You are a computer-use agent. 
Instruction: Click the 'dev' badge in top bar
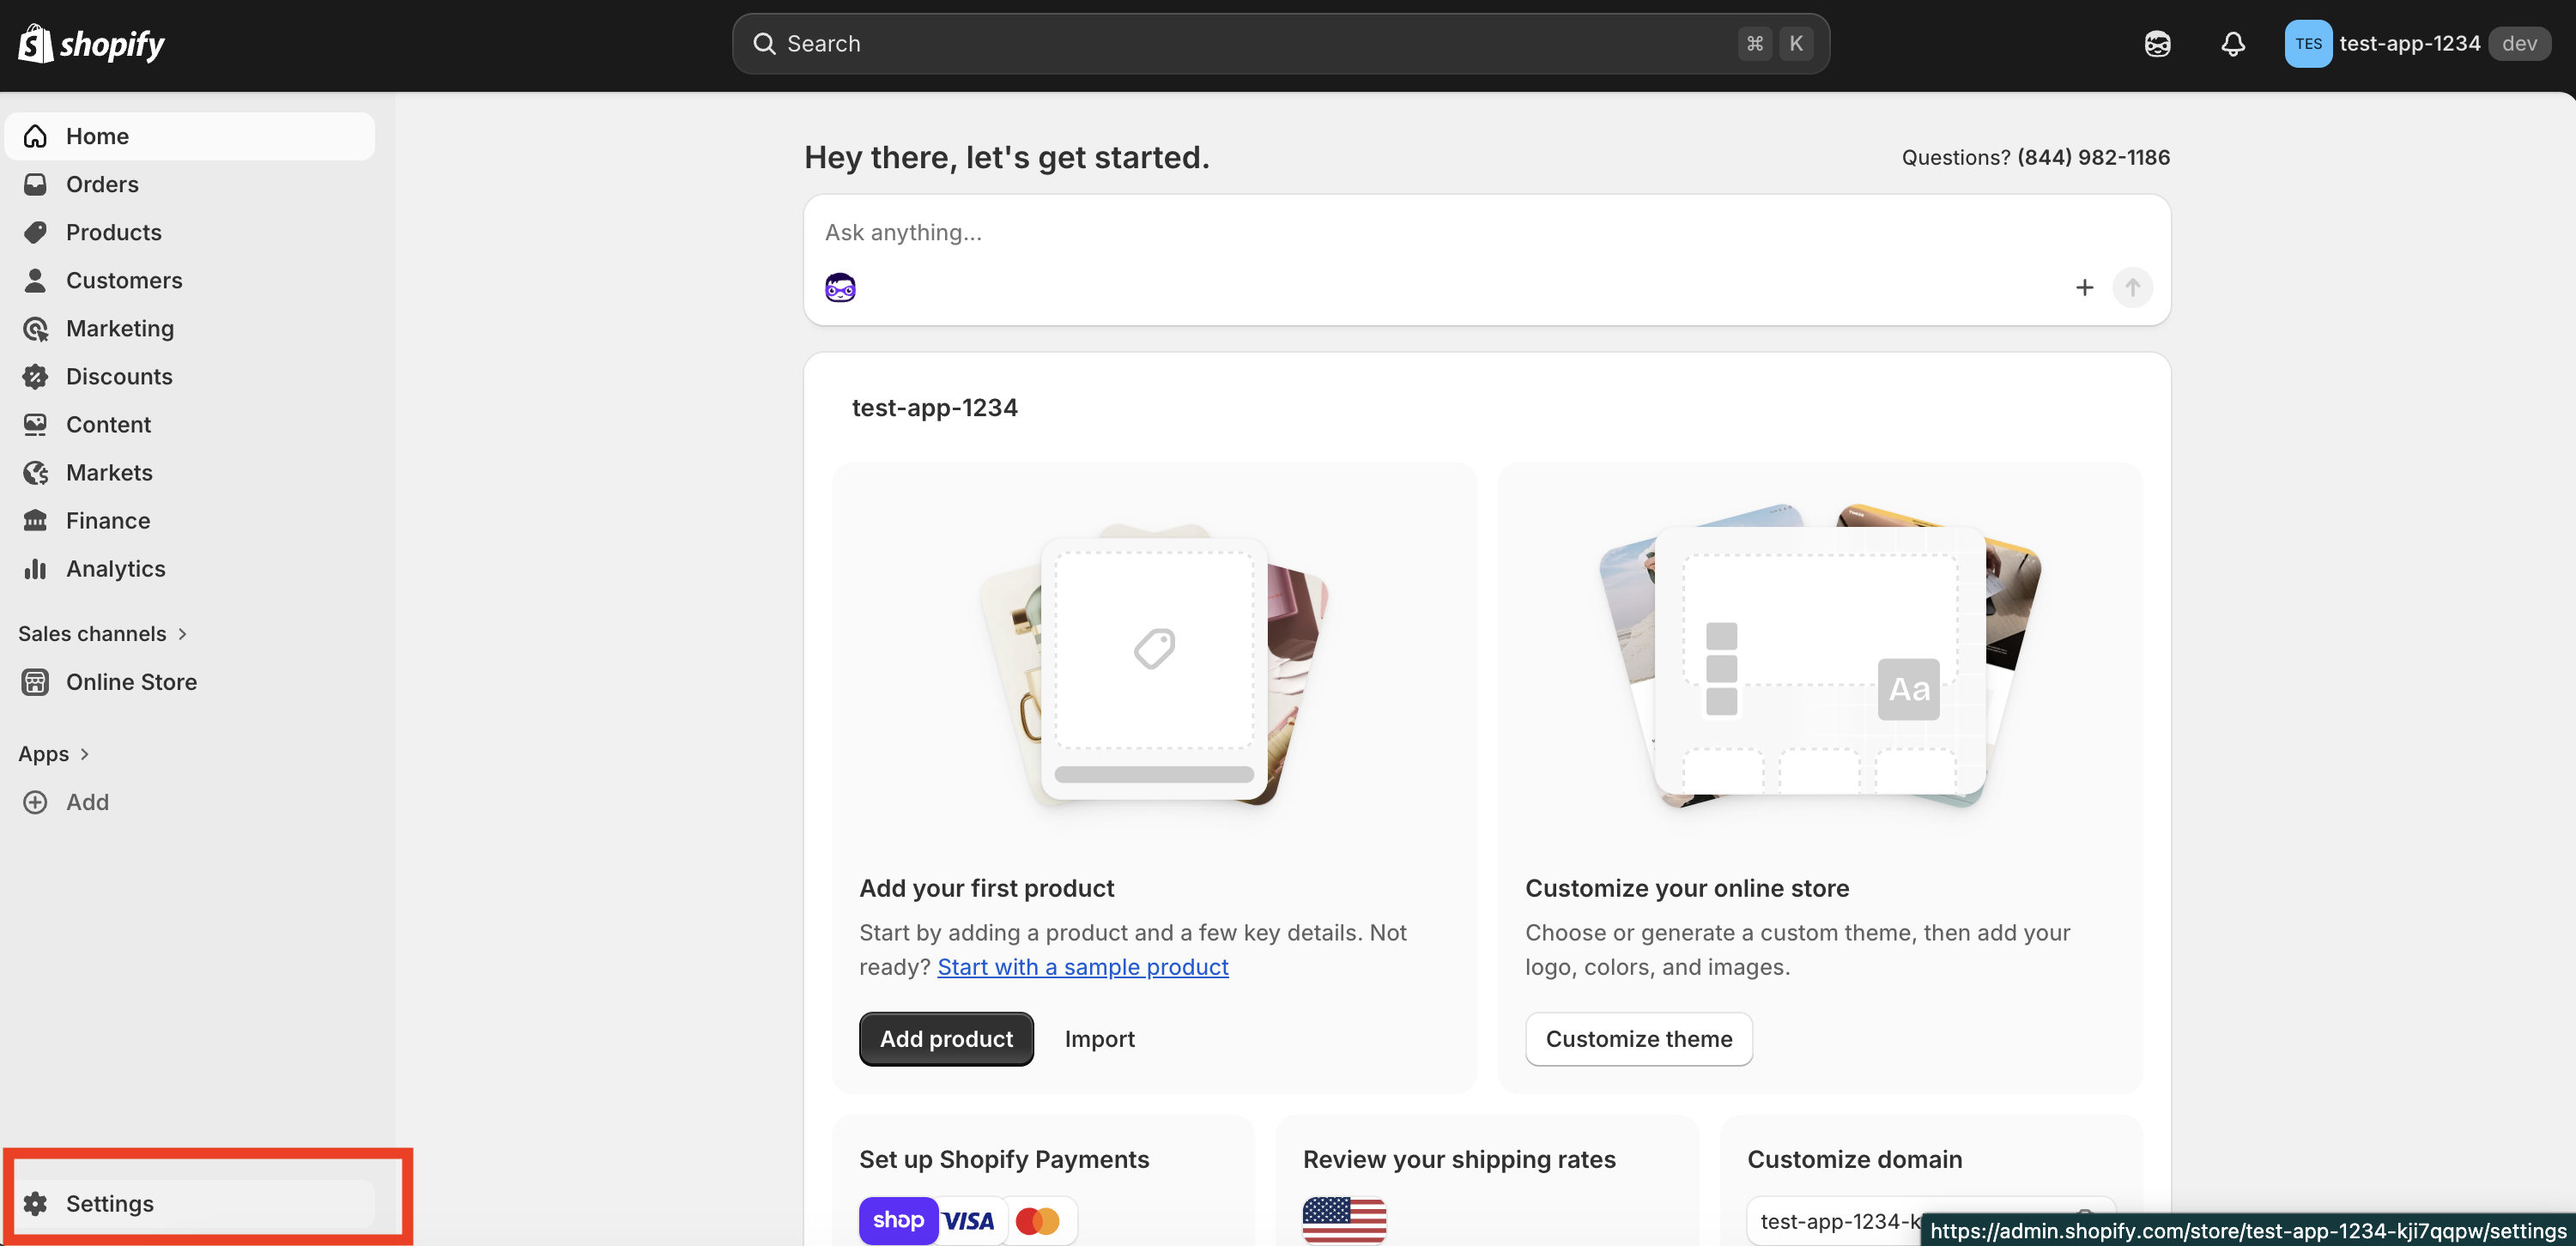point(2519,44)
